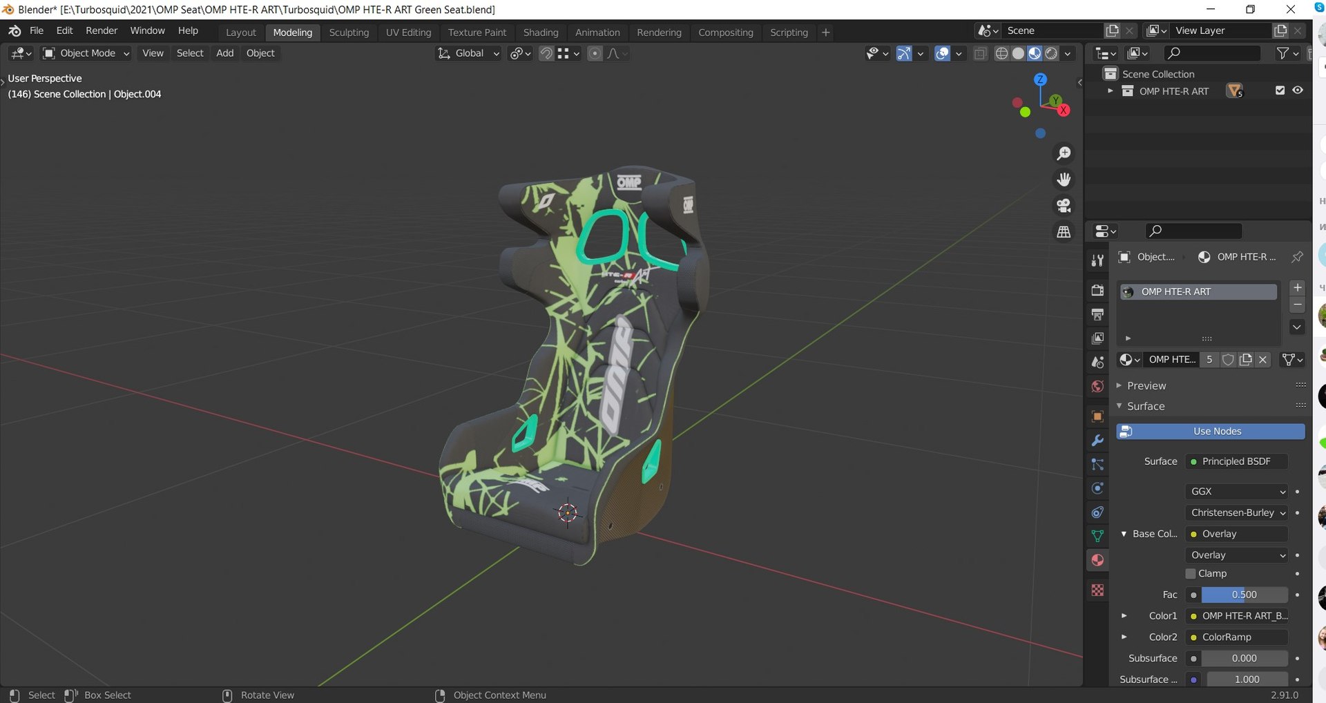Open the Object Data green triangle tab
Viewport: 1326px width, 703px height.
1097,536
